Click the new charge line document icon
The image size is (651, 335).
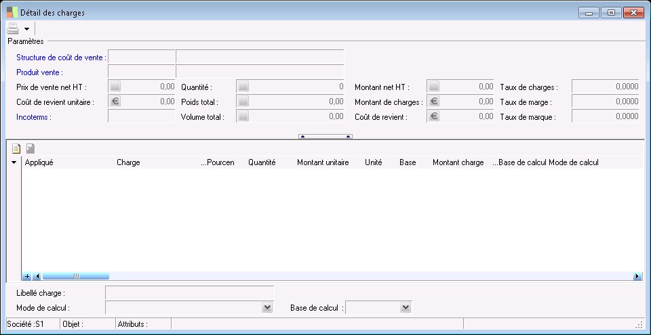(17, 149)
